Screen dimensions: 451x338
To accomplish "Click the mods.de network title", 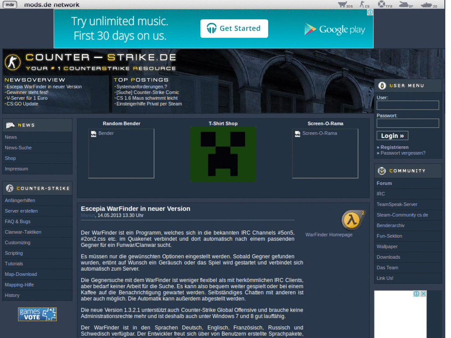I will (52, 4).
